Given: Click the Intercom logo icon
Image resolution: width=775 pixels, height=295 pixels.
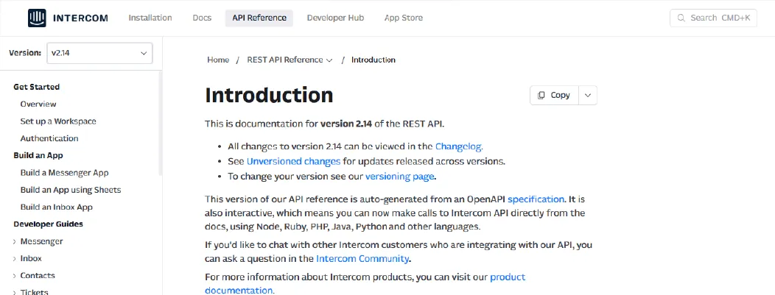Looking at the screenshot, I should tap(37, 18).
